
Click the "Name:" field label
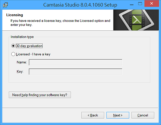[22, 63]
